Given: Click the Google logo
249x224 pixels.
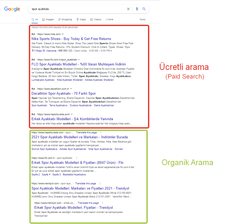Looking at the screenshot, I should 12,9.
